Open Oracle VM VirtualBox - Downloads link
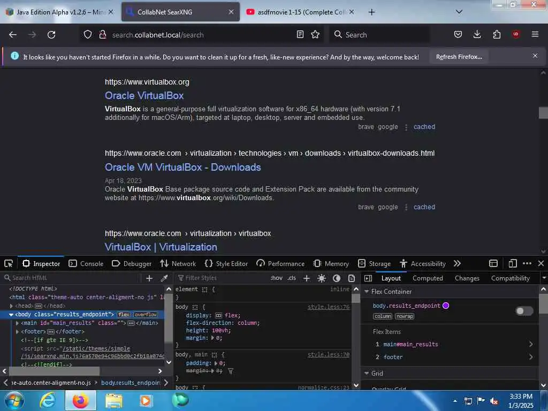548x411 pixels. click(x=183, y=168)
